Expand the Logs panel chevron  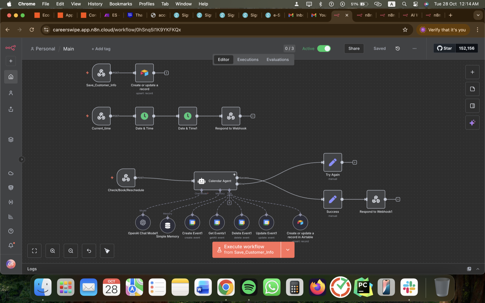tap(478, 269)
